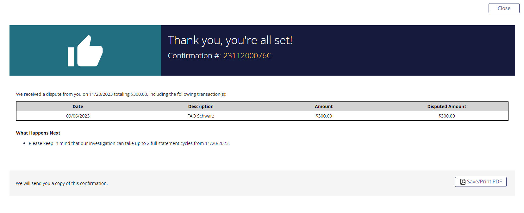Click the copy of confirmation notice text
Screen dimensions: 524x213
click(x=62, y=183)
